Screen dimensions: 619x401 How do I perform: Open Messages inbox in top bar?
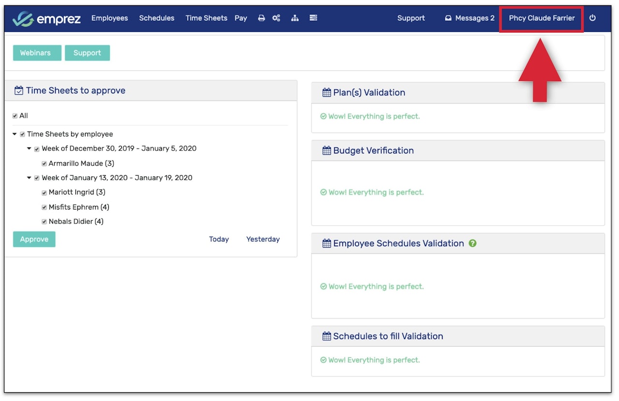click(x=470, y=18)
